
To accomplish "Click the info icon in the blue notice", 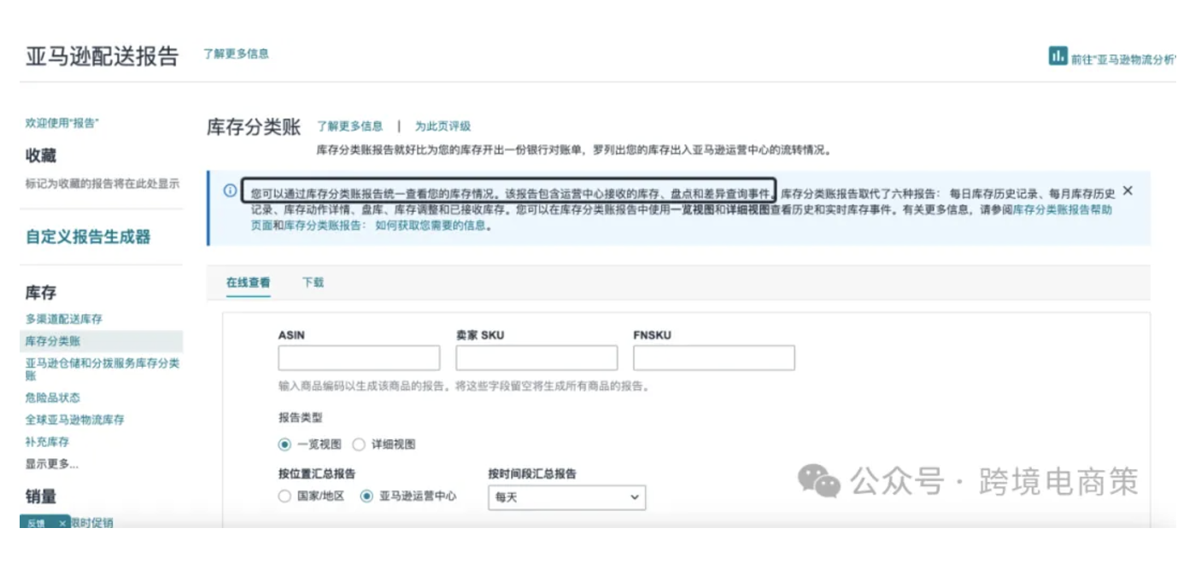I will pos(230,190).
